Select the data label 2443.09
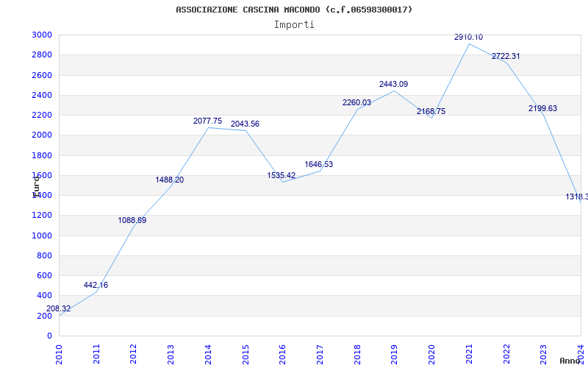This screenshot has height=368, width=588. pyautogui.click(x=393, y=84)
